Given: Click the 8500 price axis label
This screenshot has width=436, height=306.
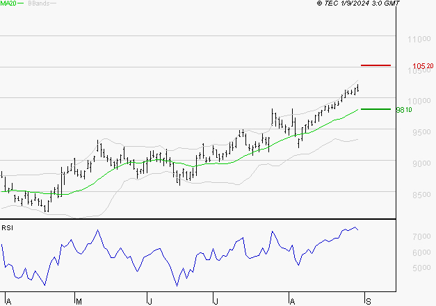Looking at the screenshot, I should [421, 195].
